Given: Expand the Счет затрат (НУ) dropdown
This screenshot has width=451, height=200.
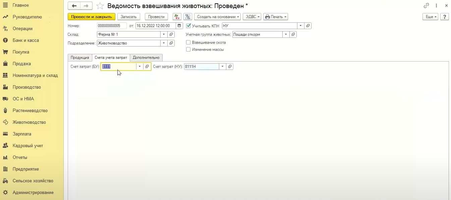Looking at the screenshot, I should pos(222,67).
